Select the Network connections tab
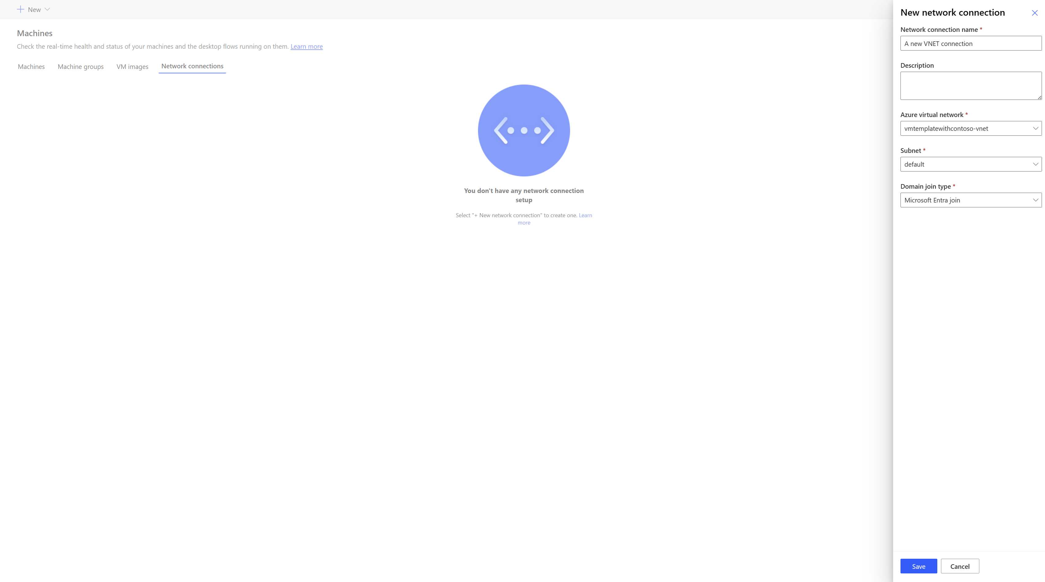The width and height of the screenshot is (1045, 582). (x=192, y=65)
